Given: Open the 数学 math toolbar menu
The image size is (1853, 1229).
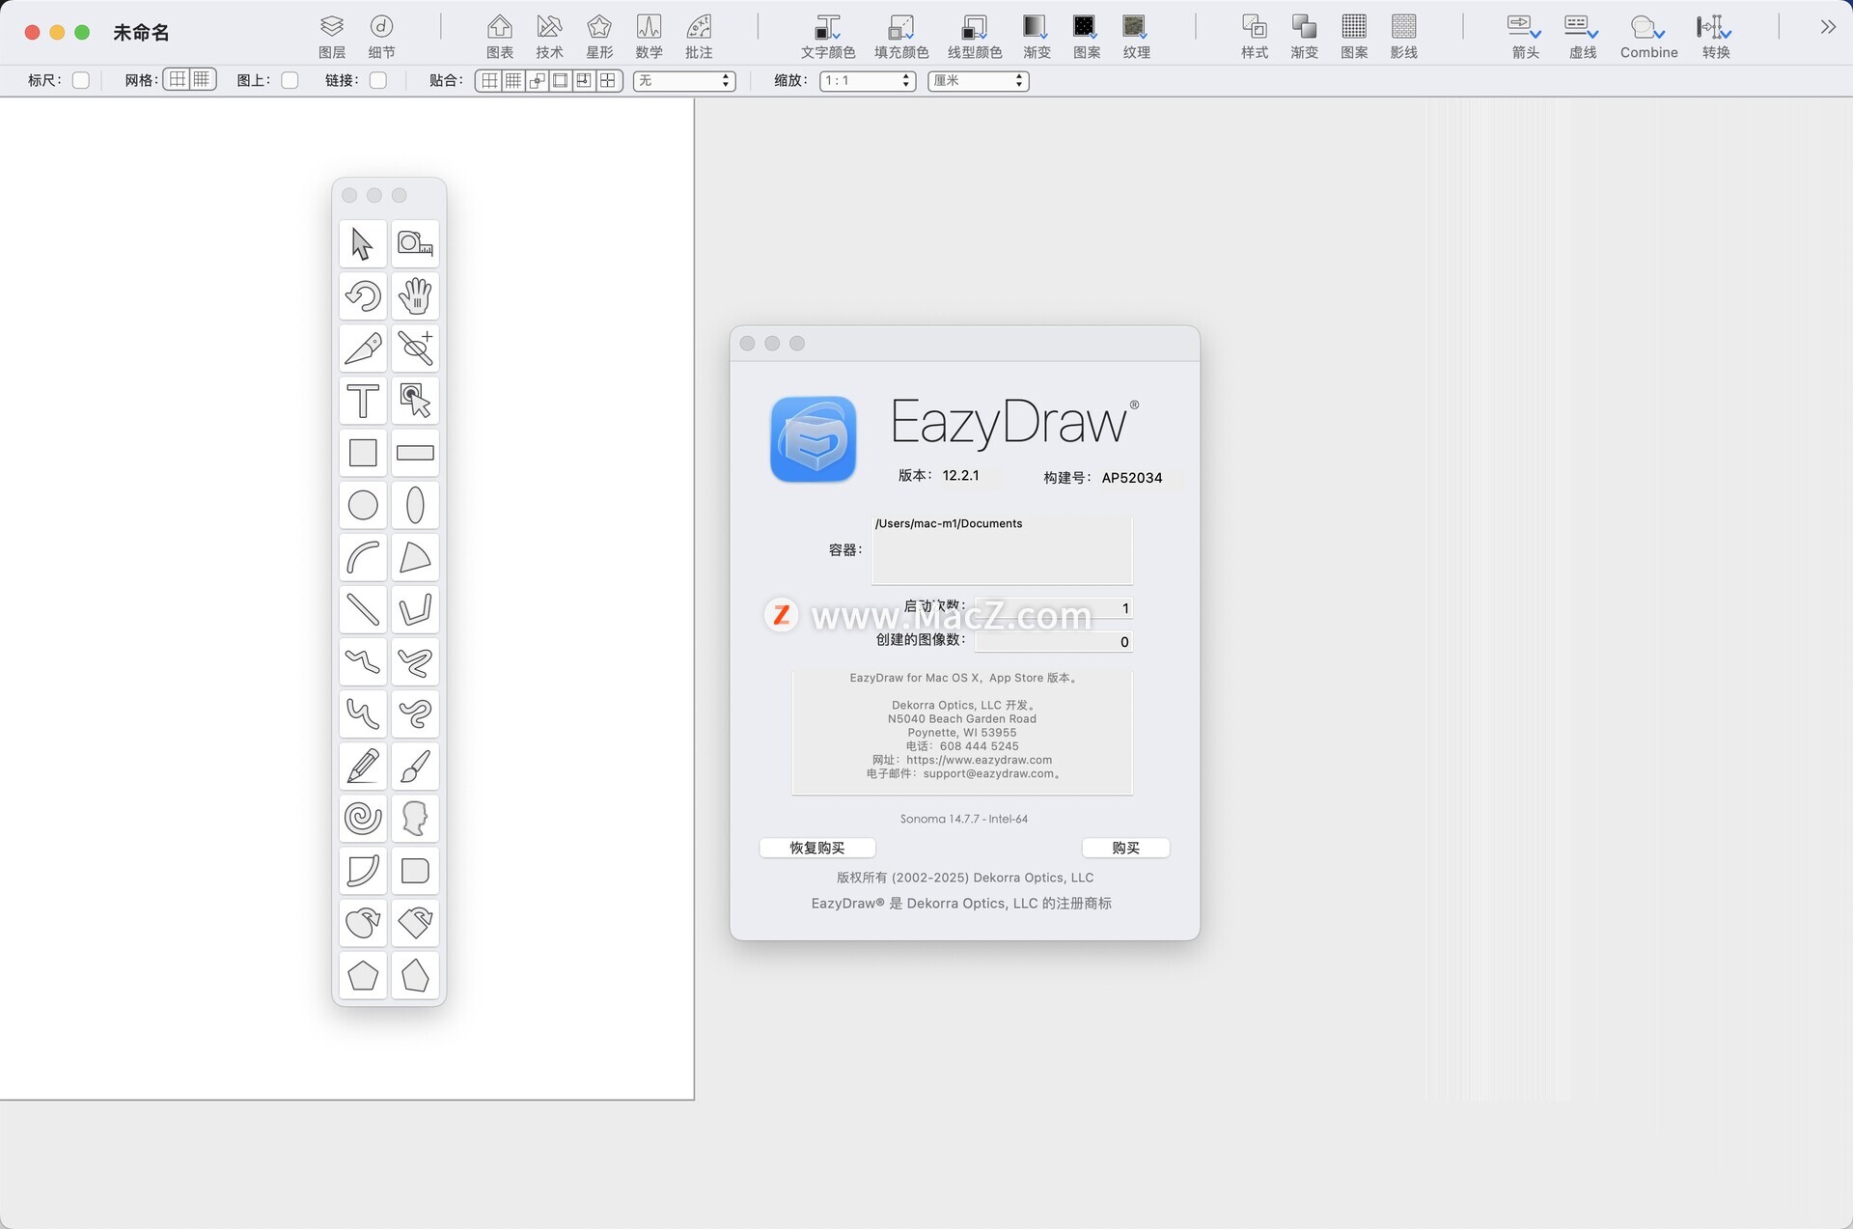Looking at the screenshot, I should [x=649, y=36].
